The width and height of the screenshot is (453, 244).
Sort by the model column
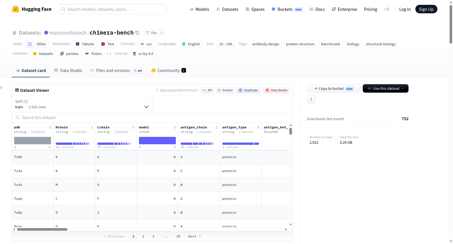tap(175, 127)
